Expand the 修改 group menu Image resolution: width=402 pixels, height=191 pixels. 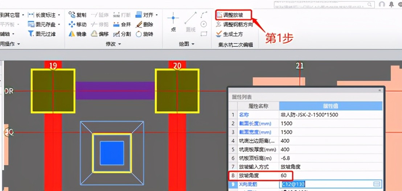tap(119, 44)
